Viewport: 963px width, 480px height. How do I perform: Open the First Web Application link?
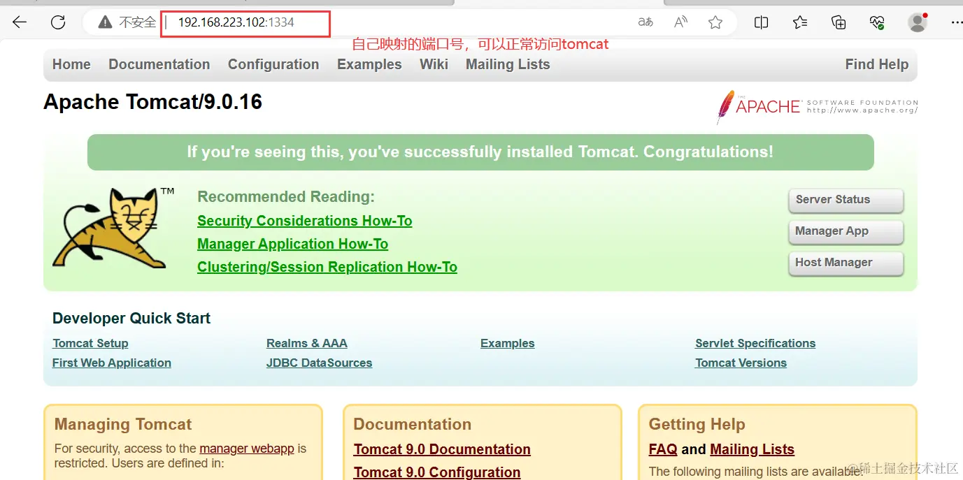[x=112, y=363]
